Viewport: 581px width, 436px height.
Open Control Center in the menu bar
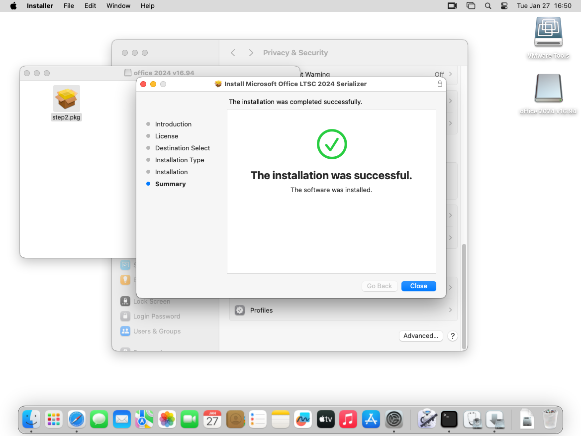pos(504,6)
